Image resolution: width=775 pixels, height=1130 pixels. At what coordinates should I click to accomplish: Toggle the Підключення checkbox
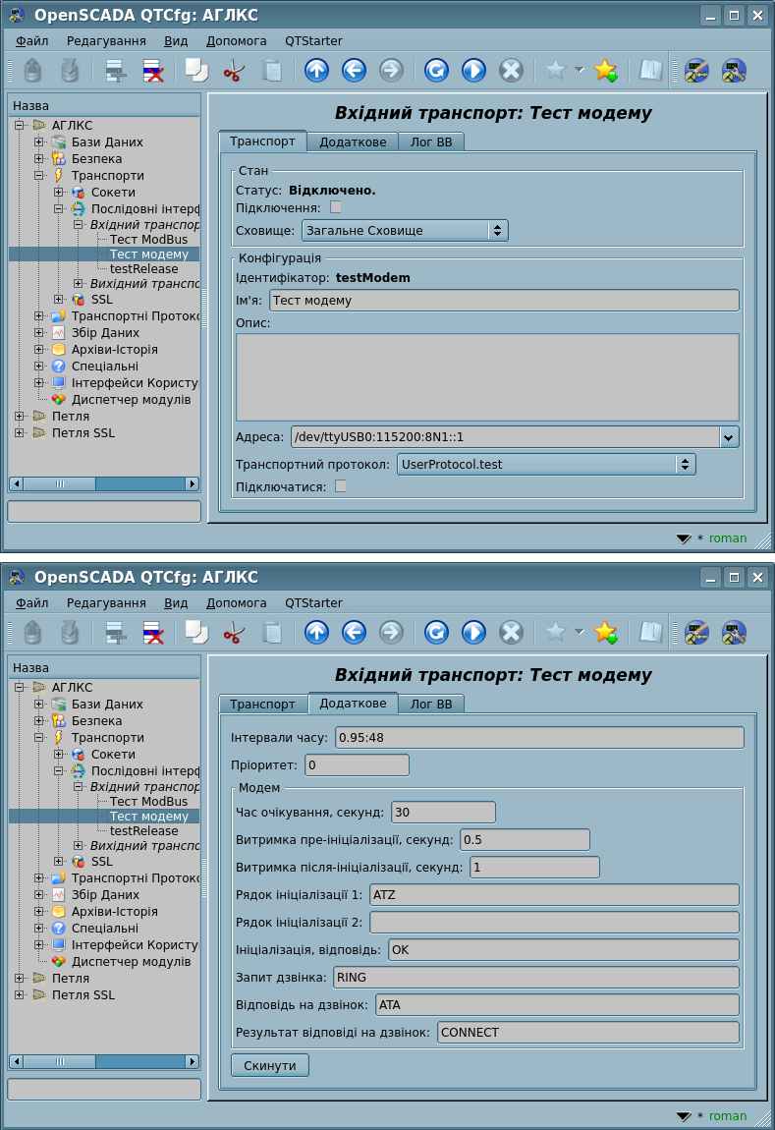(x=336, y=207)
